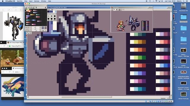Play animation in the Animation preview window
This screenshot has width=190, height=106.
[x=114, y=9]
